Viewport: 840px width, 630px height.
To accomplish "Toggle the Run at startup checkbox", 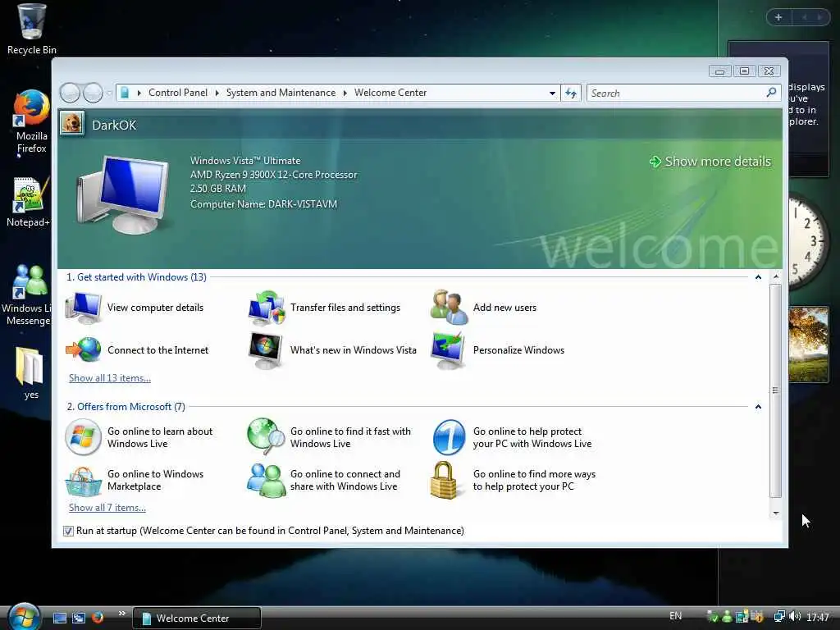I will 68,531.
